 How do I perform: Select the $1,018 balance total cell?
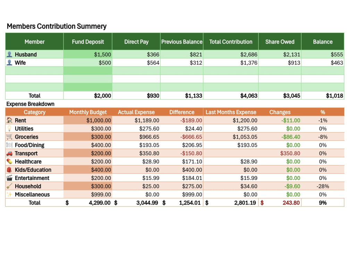click(323, 96)
